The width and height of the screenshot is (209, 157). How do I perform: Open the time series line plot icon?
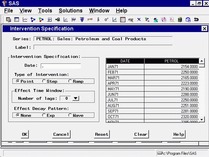coord(25,20)
